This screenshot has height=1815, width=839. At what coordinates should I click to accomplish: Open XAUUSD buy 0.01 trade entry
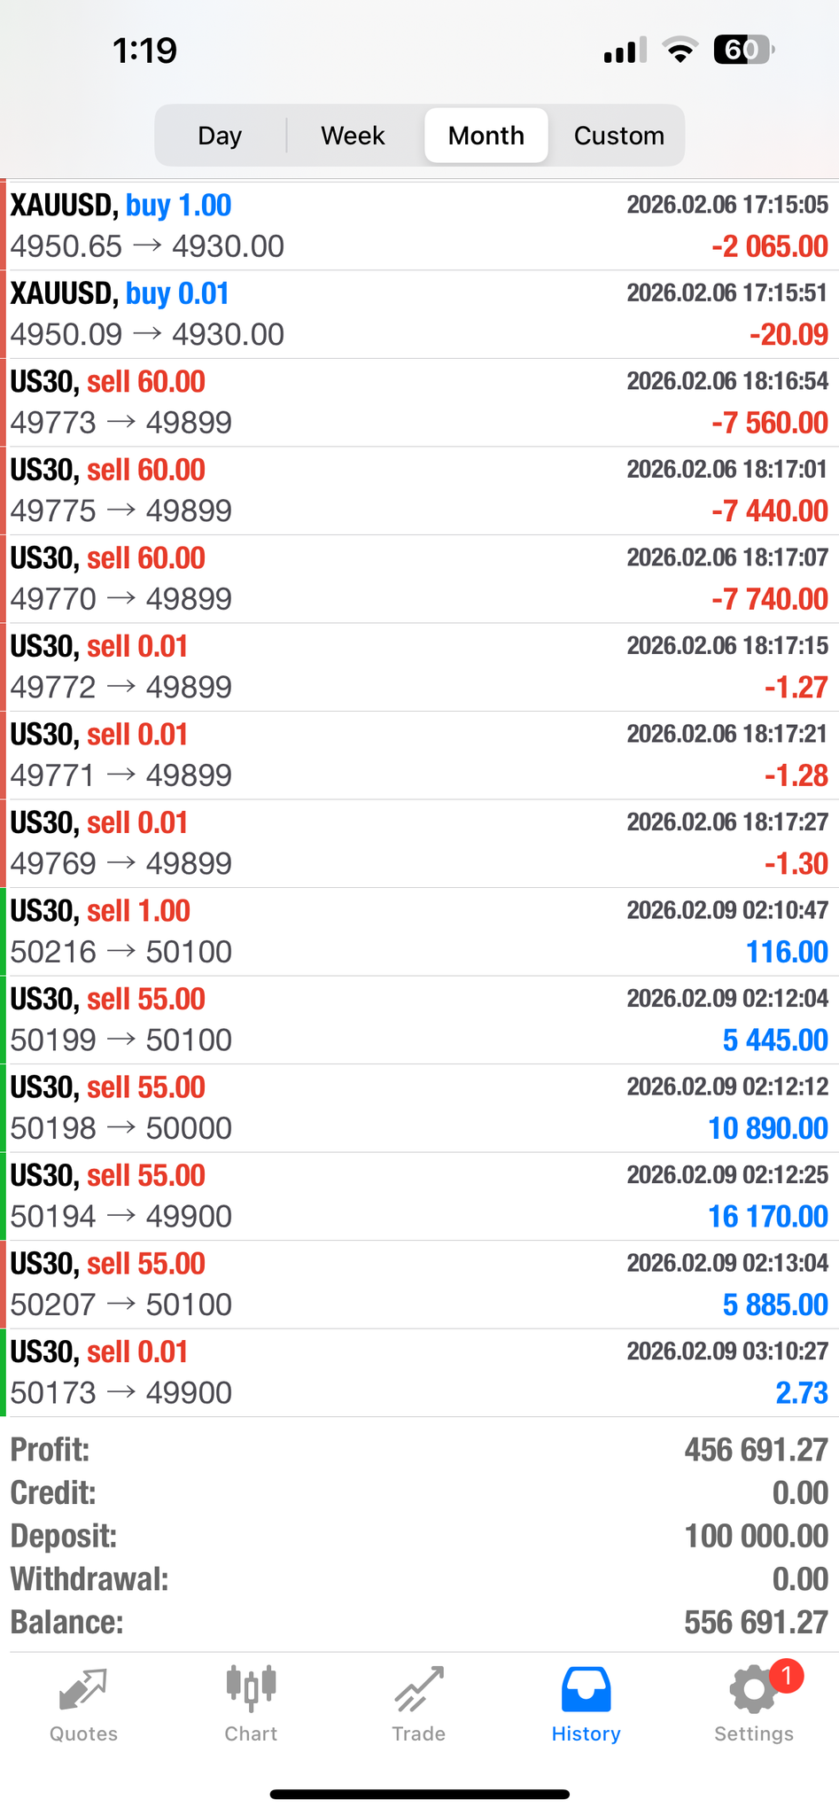coord(419,315)
